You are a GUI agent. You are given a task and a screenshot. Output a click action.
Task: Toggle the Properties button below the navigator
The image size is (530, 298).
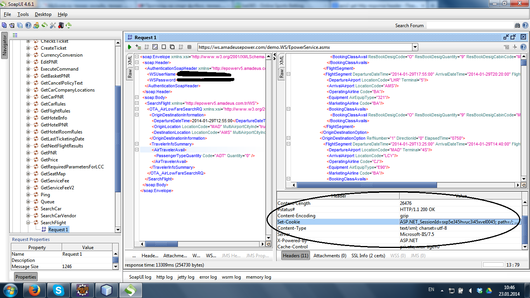[x=26, y=277]
